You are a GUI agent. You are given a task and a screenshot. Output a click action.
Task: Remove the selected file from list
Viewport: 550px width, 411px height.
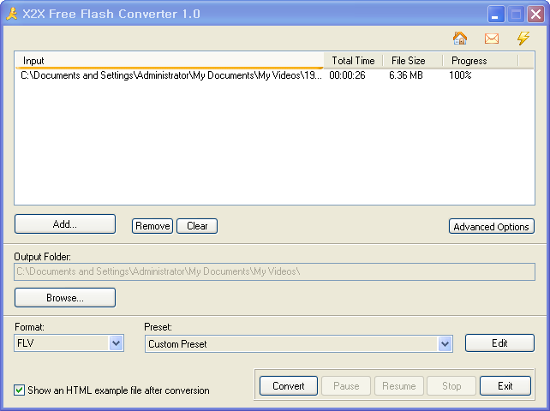coord(152,226)
